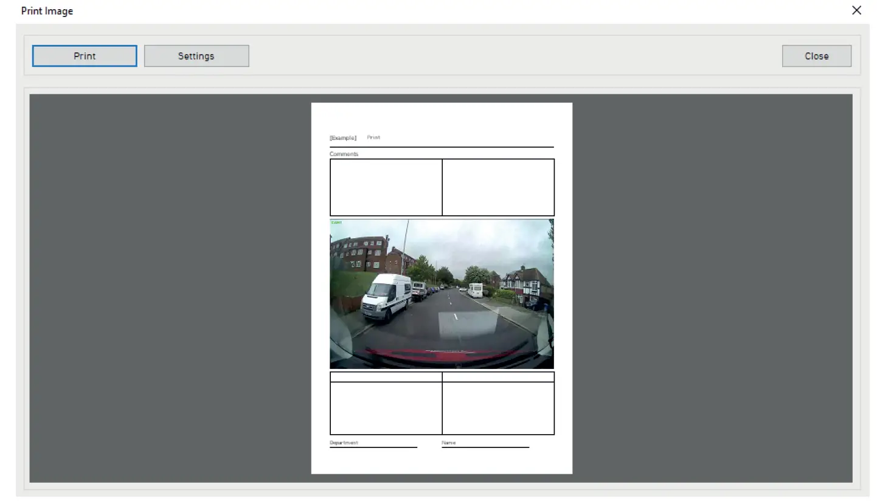The width and height of the screenshot is (877, 504).
Task: Select the Department underline field
Action: pyautogui.click(x=373, y=446)
